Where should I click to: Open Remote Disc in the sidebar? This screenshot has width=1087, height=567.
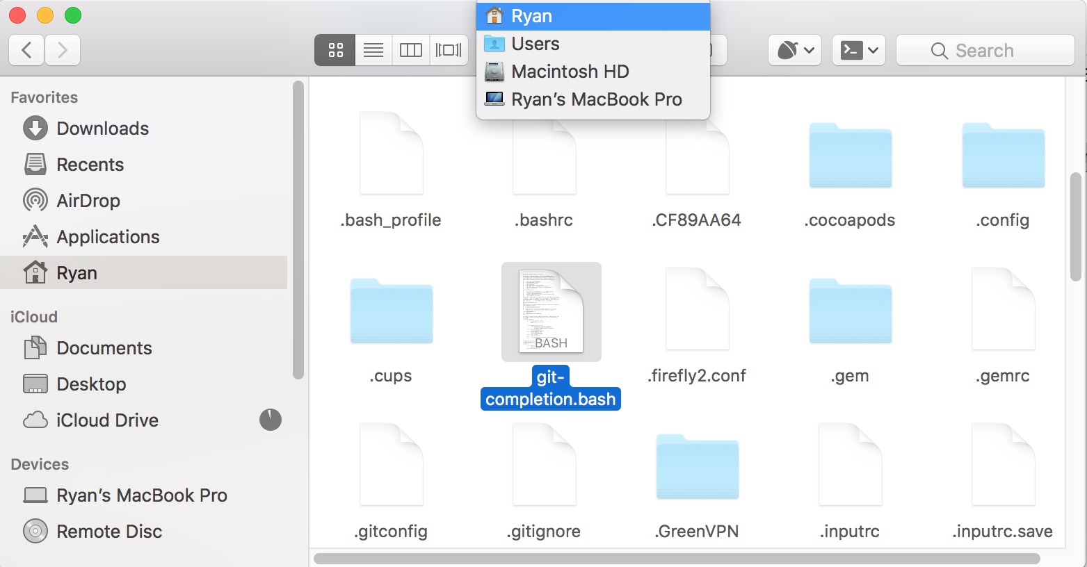(x=144, y=532)
